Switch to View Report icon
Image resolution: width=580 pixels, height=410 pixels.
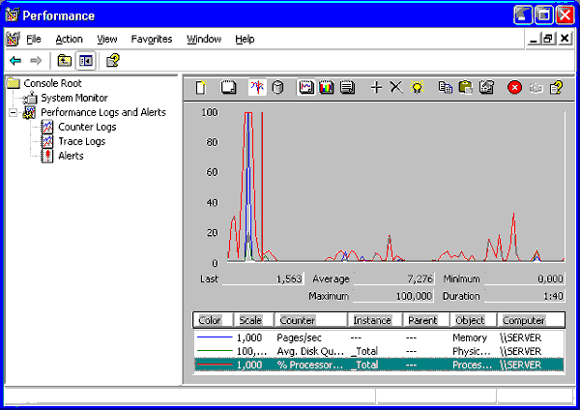[x=347, y=88]
